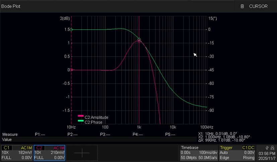277x162 pixels.
Task: Click the pink C2:Amplitude color swatch
Action: tap(80, 116)
